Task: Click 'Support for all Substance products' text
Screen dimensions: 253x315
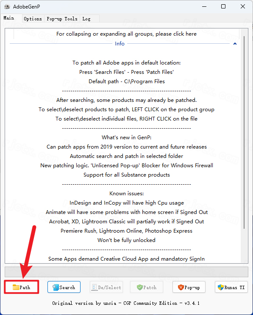Action: tap(126, 175)
